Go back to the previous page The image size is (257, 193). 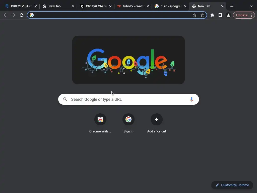pos(6,15)
